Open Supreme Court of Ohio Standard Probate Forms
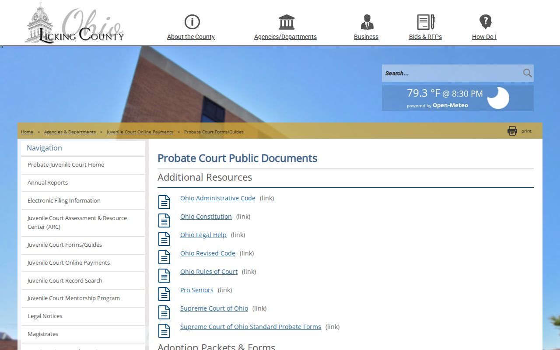Viewport: 560px width, 350px height. (x=251, y=327)
